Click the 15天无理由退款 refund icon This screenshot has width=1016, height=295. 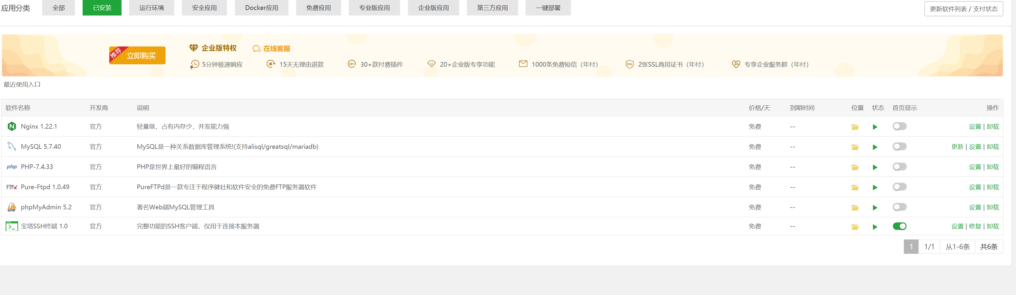pyautogui.click(x=271, y=64)
